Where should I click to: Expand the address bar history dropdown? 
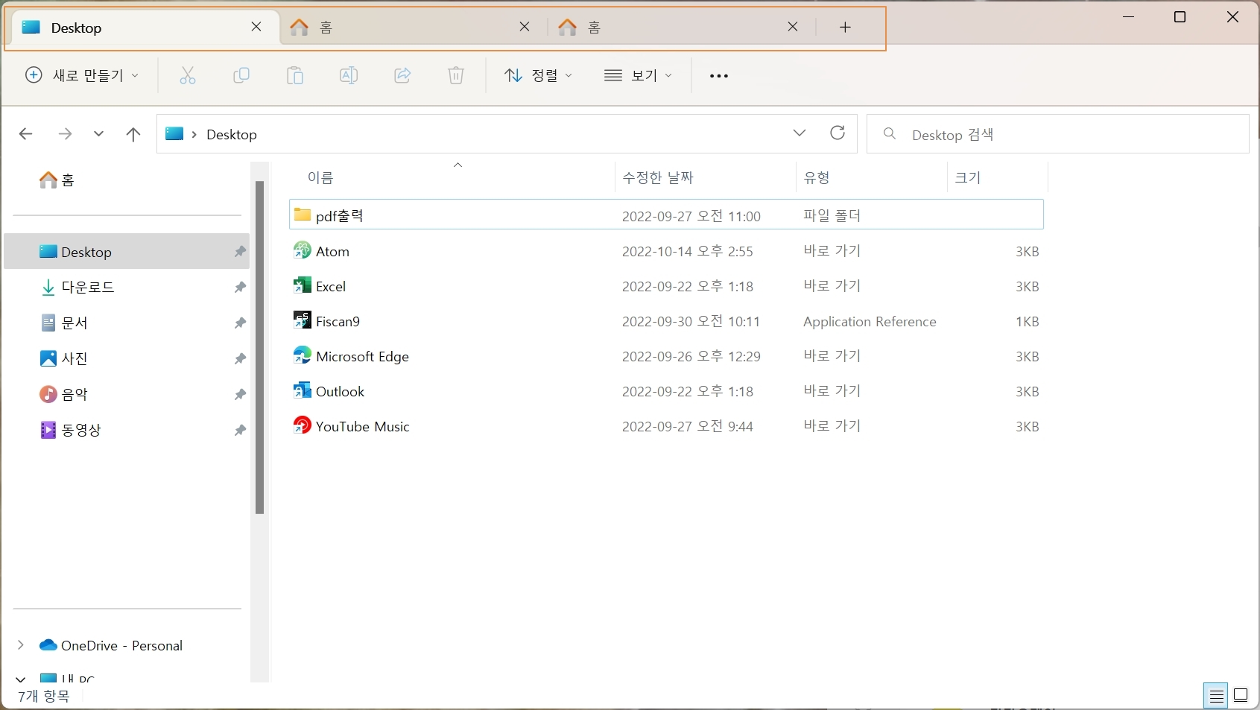800,133
